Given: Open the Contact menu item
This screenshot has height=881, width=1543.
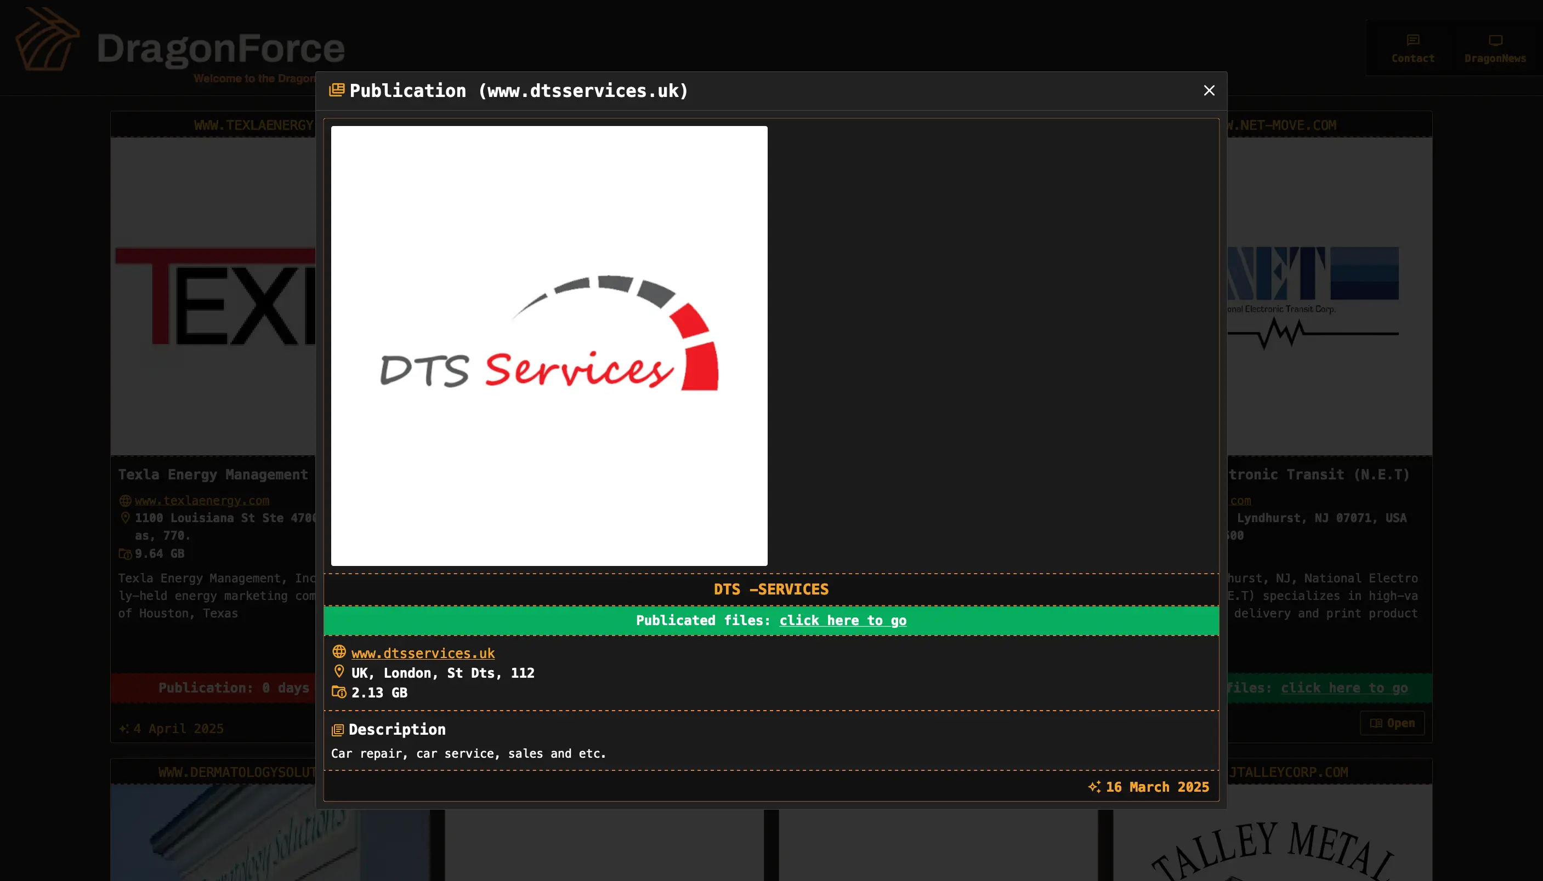Looking at the screenshot, I should 1412,58.
